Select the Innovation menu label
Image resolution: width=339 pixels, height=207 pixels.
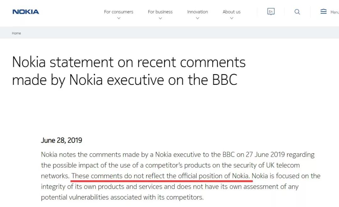click(x=197, y=12)
